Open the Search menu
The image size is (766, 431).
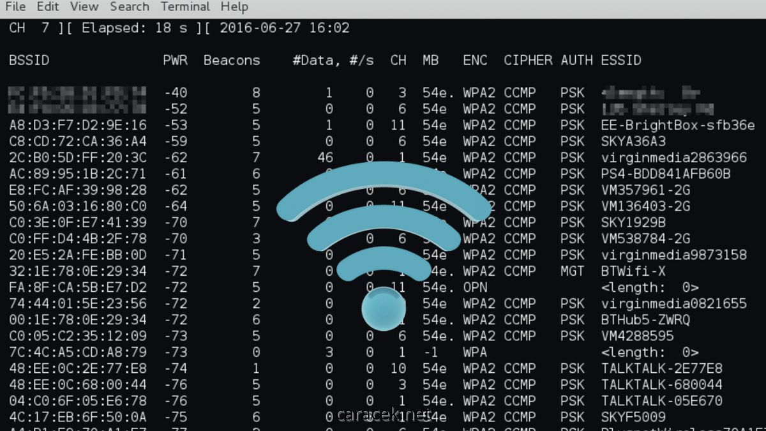click(130, 7)
